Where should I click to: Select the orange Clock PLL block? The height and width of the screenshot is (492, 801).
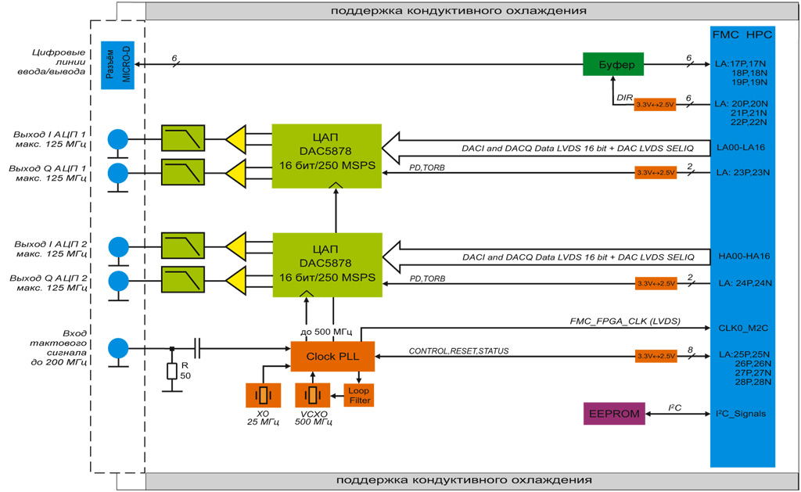(x=332, y=356)
